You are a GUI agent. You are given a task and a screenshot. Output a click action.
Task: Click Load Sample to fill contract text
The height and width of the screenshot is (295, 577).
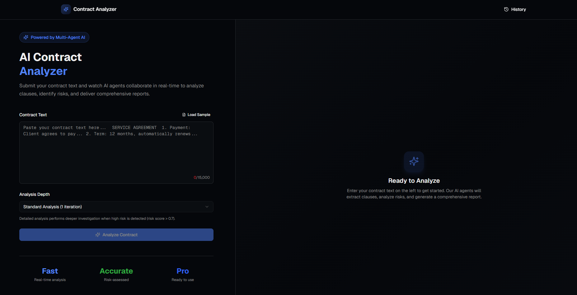[199, 114]
